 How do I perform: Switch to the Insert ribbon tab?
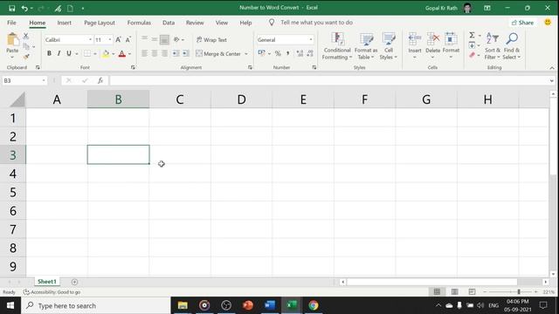tap(64, 23)
